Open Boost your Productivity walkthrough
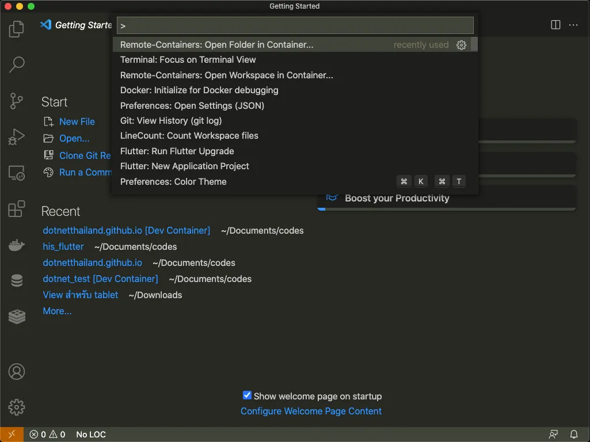This screenshot has height=442, width=590. [446, 198]
